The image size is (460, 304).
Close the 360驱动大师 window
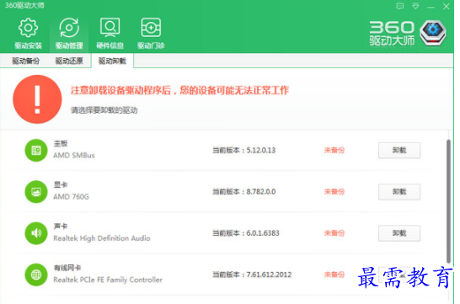447,6
